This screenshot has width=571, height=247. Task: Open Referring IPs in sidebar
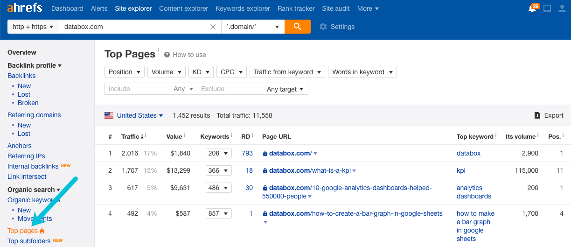(26, 156)
